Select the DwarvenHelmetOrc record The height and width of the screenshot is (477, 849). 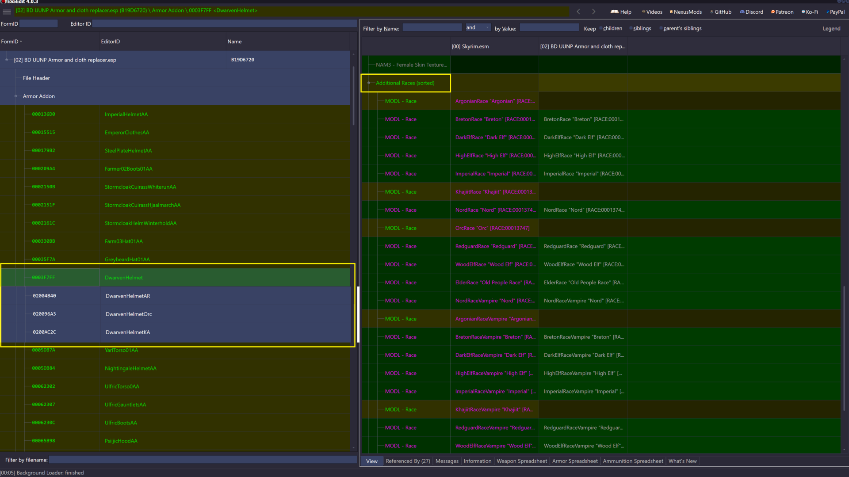coord(175,314)
